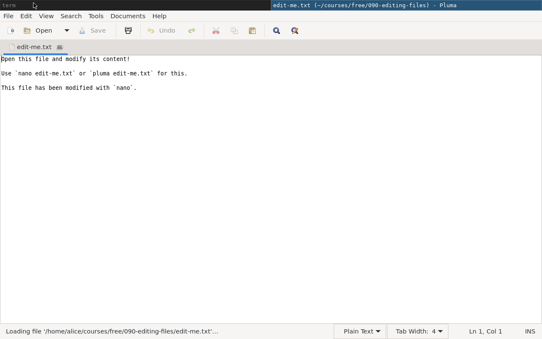Print the document with printer icon
Image resolution: width=542 pixels, height=339 pixels.
128,31
